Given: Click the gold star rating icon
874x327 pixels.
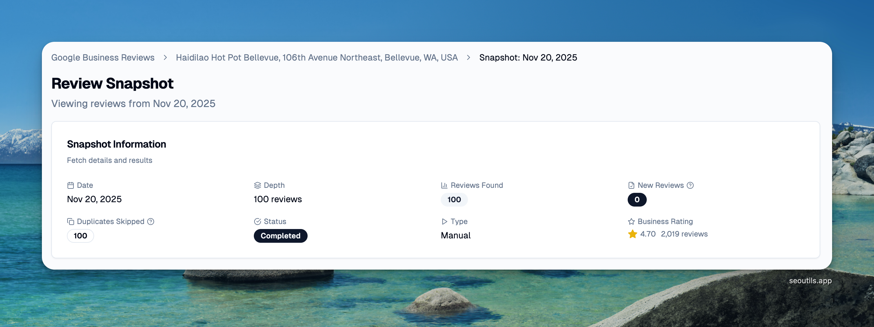Looking at the screenshot, I should 632,234.
